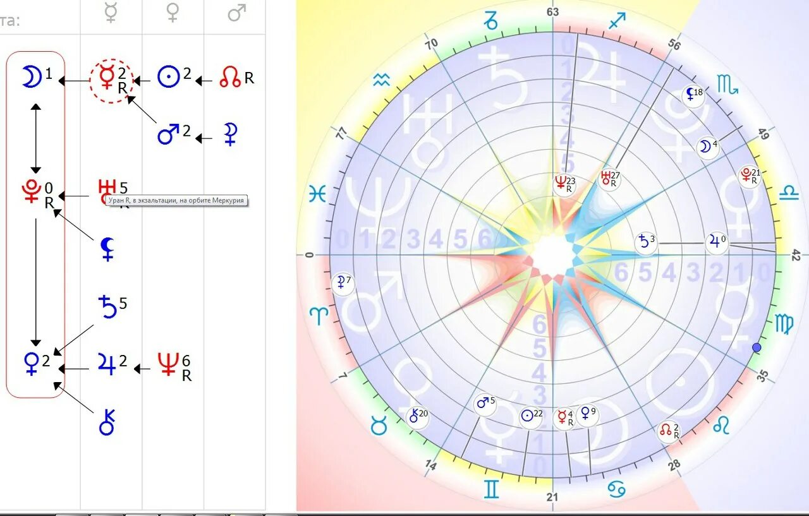Click the age label 63 at the wheel top
809x516 pixels.
(553, 12)
